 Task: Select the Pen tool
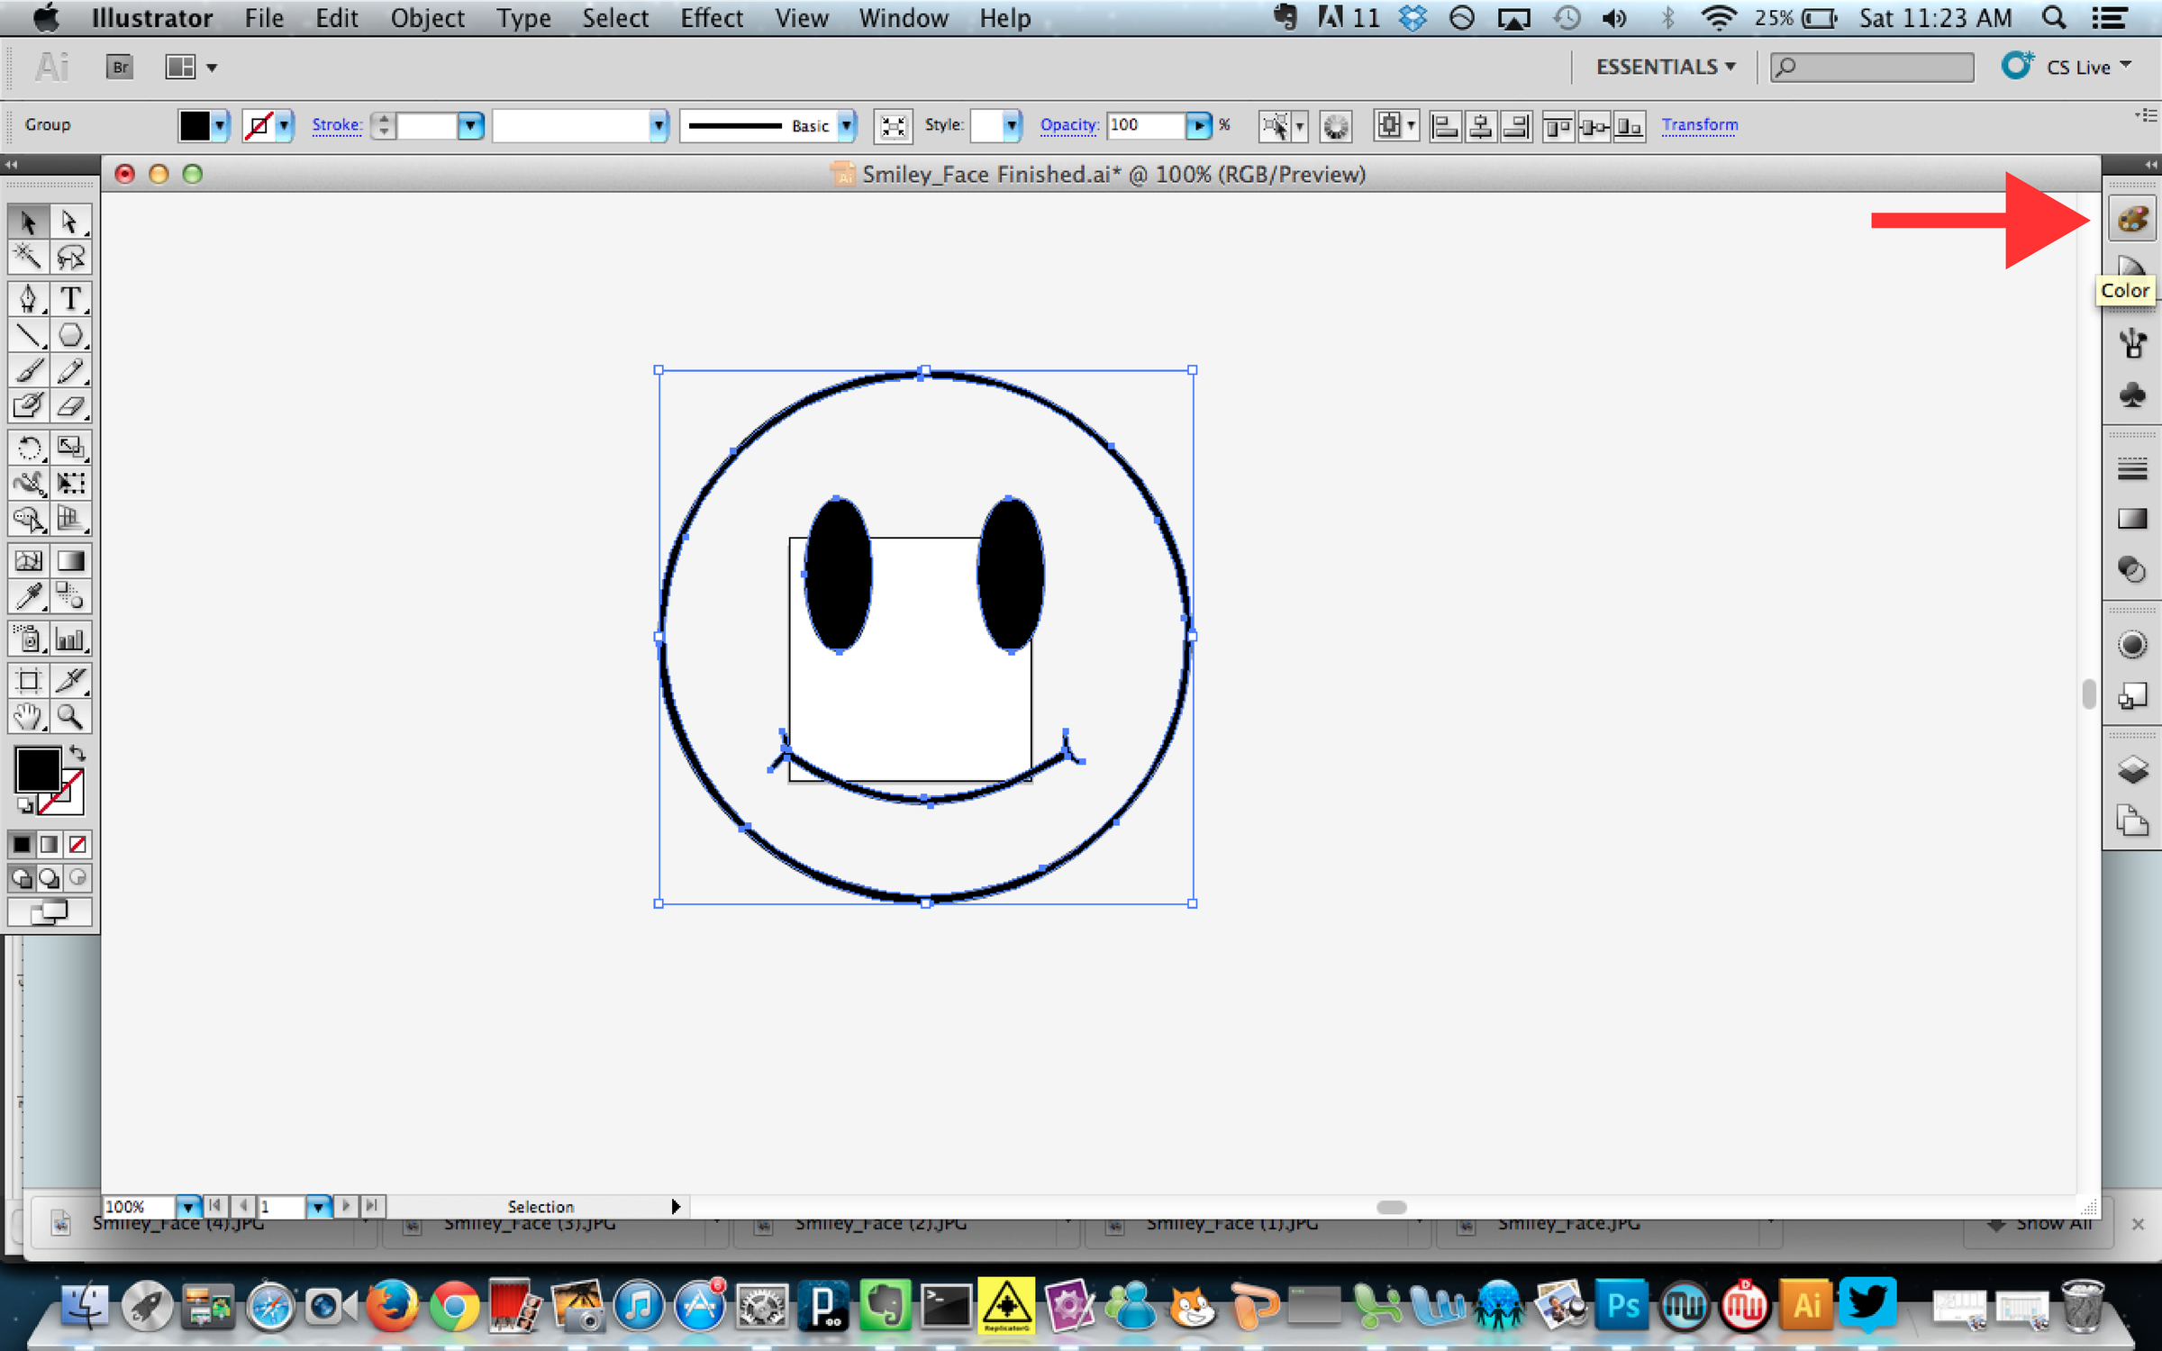click(27, 298)
